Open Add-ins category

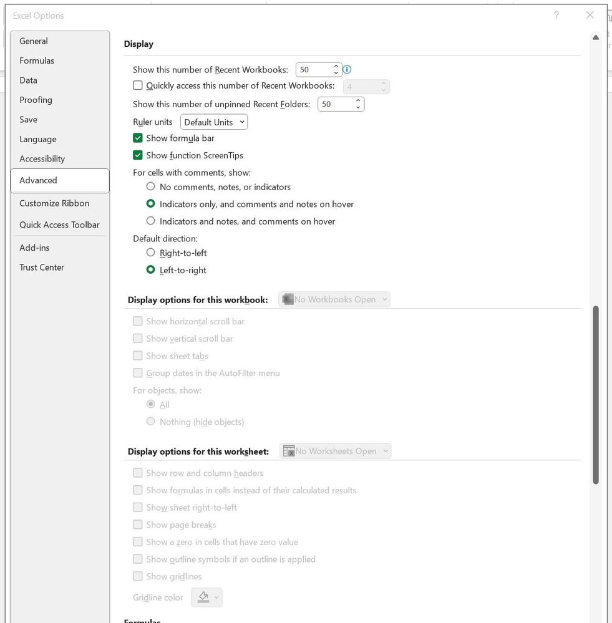[x=60, y=248]
